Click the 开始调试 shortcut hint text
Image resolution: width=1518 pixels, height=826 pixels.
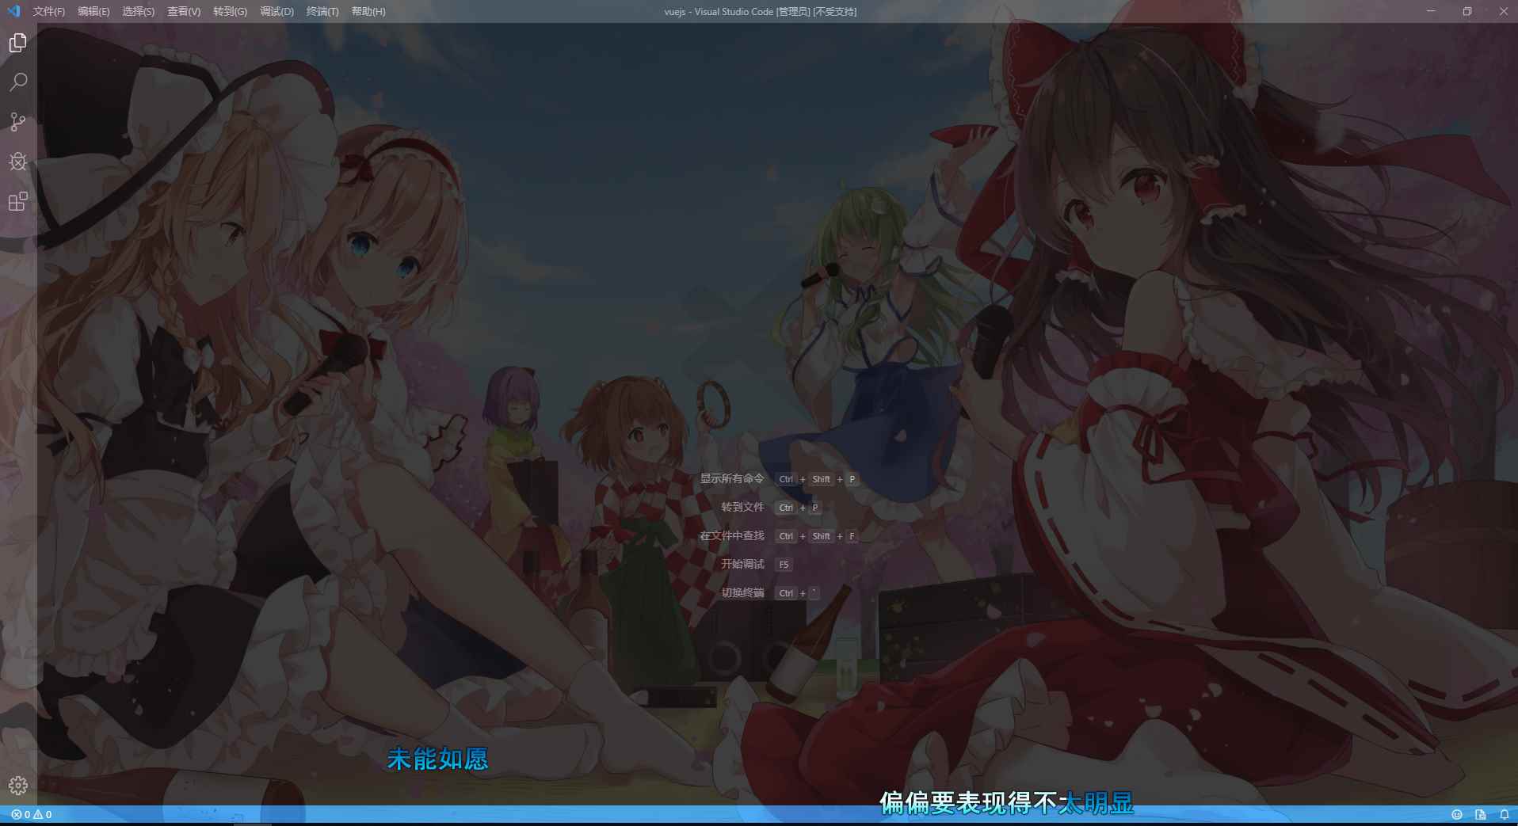coord(742,564)
